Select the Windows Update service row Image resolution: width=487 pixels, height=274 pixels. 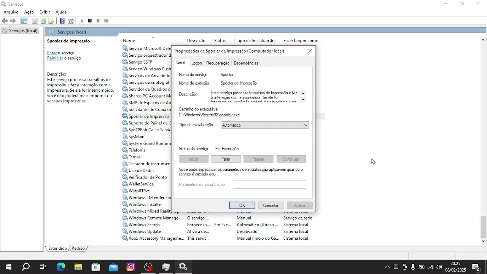223,231
